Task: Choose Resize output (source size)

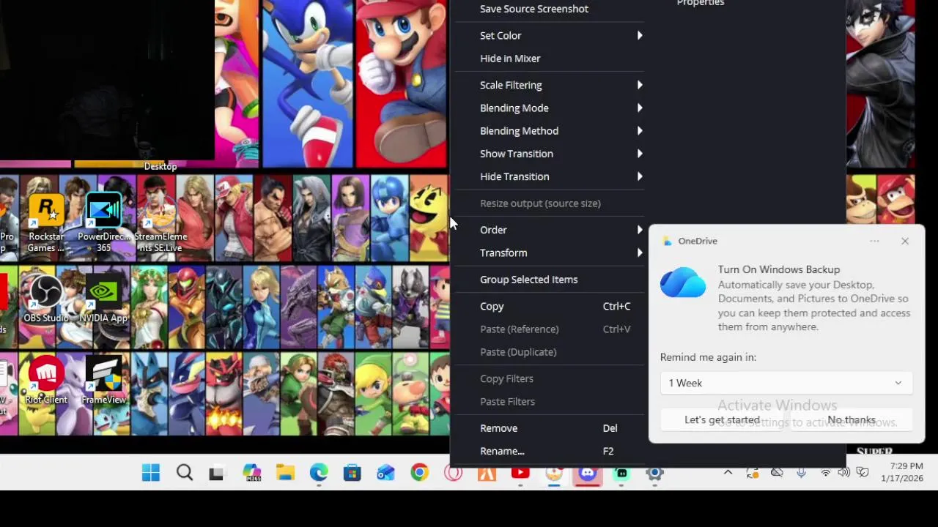Action: pos(540,203)
